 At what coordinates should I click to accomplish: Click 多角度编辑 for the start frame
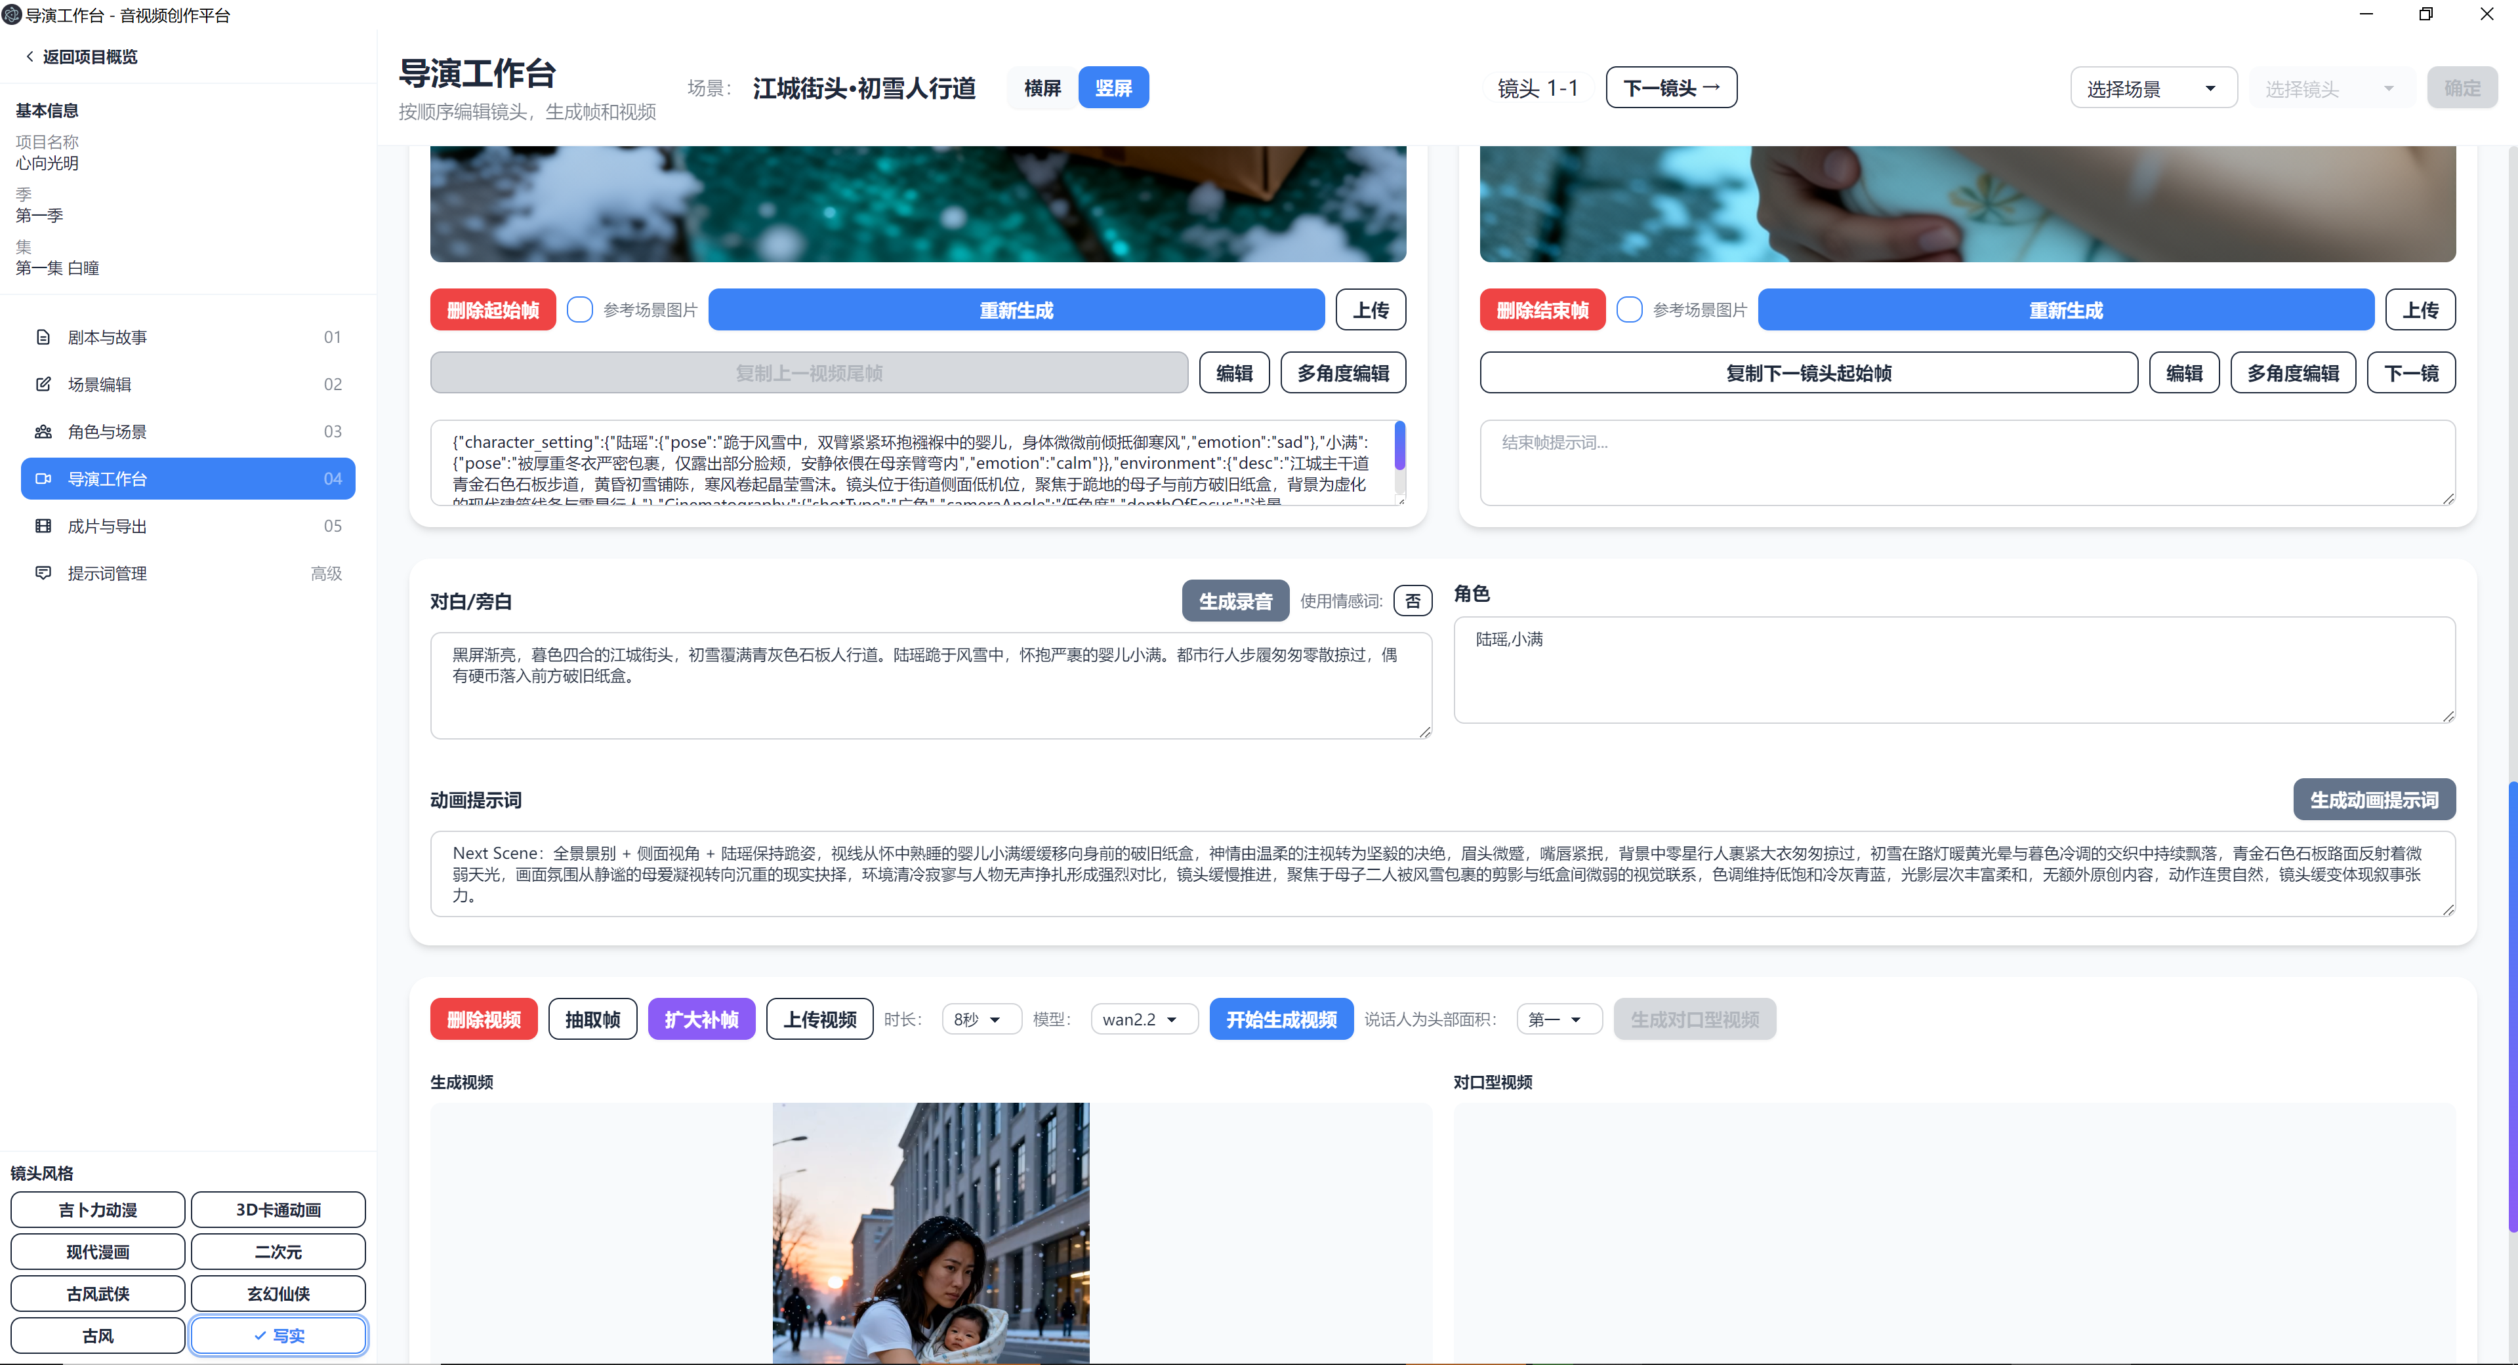[x=1343, y=372]
